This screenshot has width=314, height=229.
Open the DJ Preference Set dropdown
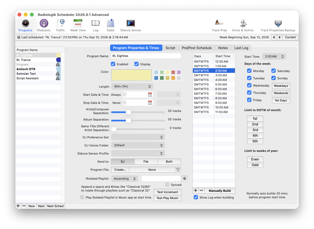tap(138, 137)
